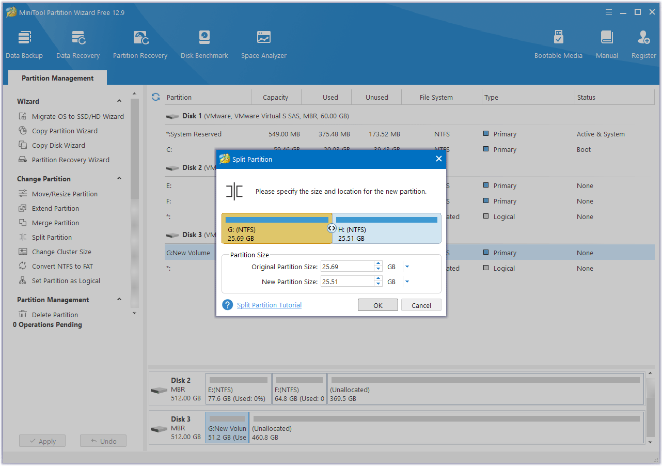Select Unallocated 460.8 GB block on Disk 3
Screen dimensions: 662x466
click(x=446, y=427)
